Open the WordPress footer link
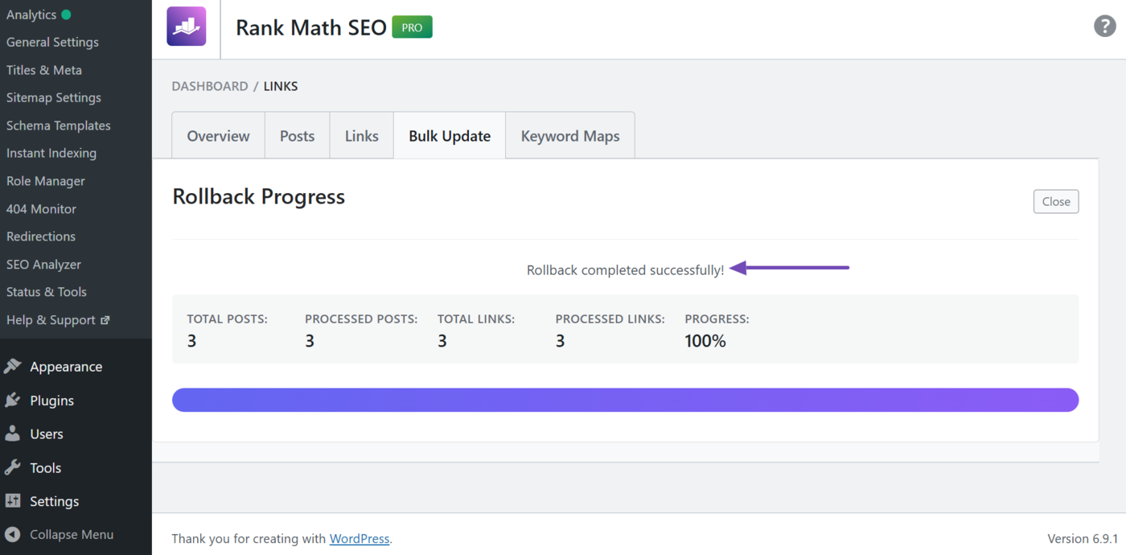The width and height of the screenshot is (1126, 555). pos(359,539)
